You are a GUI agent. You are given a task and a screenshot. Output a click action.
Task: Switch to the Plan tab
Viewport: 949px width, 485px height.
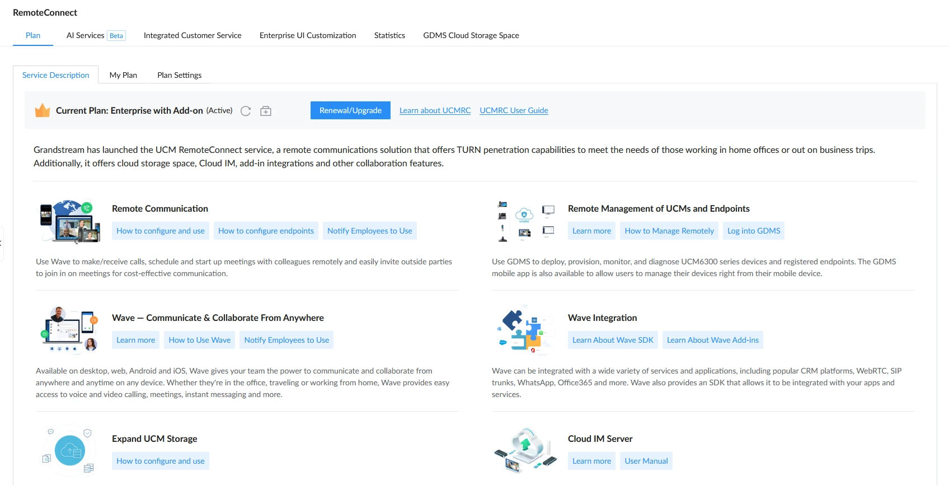click(33, 35)
